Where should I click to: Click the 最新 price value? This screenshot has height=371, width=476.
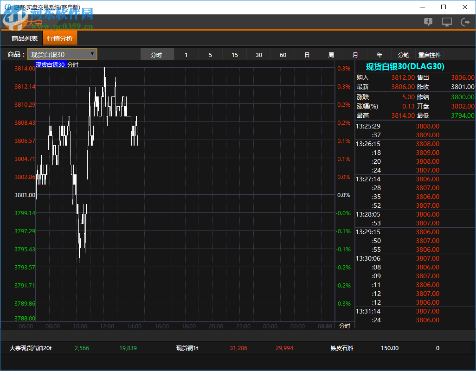[x=403, y=87]
